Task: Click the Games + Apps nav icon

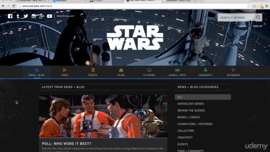Action: pos(177,70)
